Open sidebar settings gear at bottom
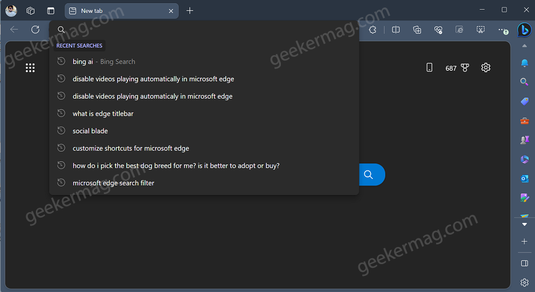The width and height of the screenshot is (535, 292). (x=524, y=282)
